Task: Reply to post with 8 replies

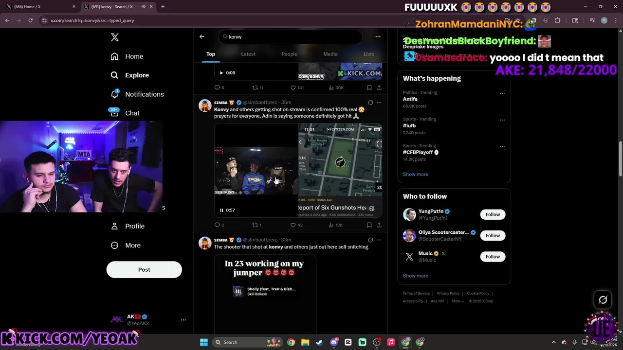Action: tap(219, 87)
